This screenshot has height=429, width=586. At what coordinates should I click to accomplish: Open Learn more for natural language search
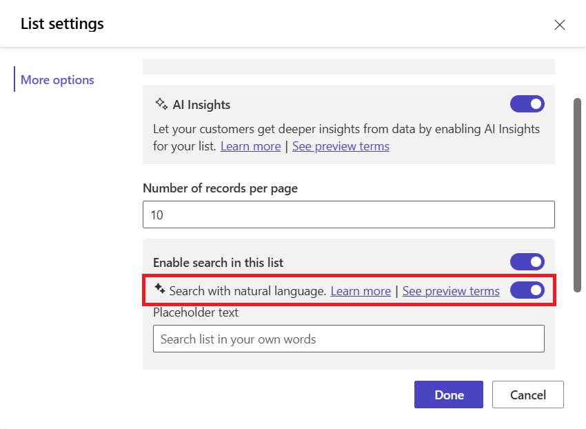tap(361, 290)
